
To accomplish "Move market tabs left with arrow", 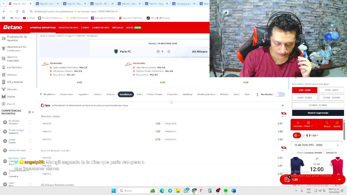I will pyautogui.click(x=41, y=94).
